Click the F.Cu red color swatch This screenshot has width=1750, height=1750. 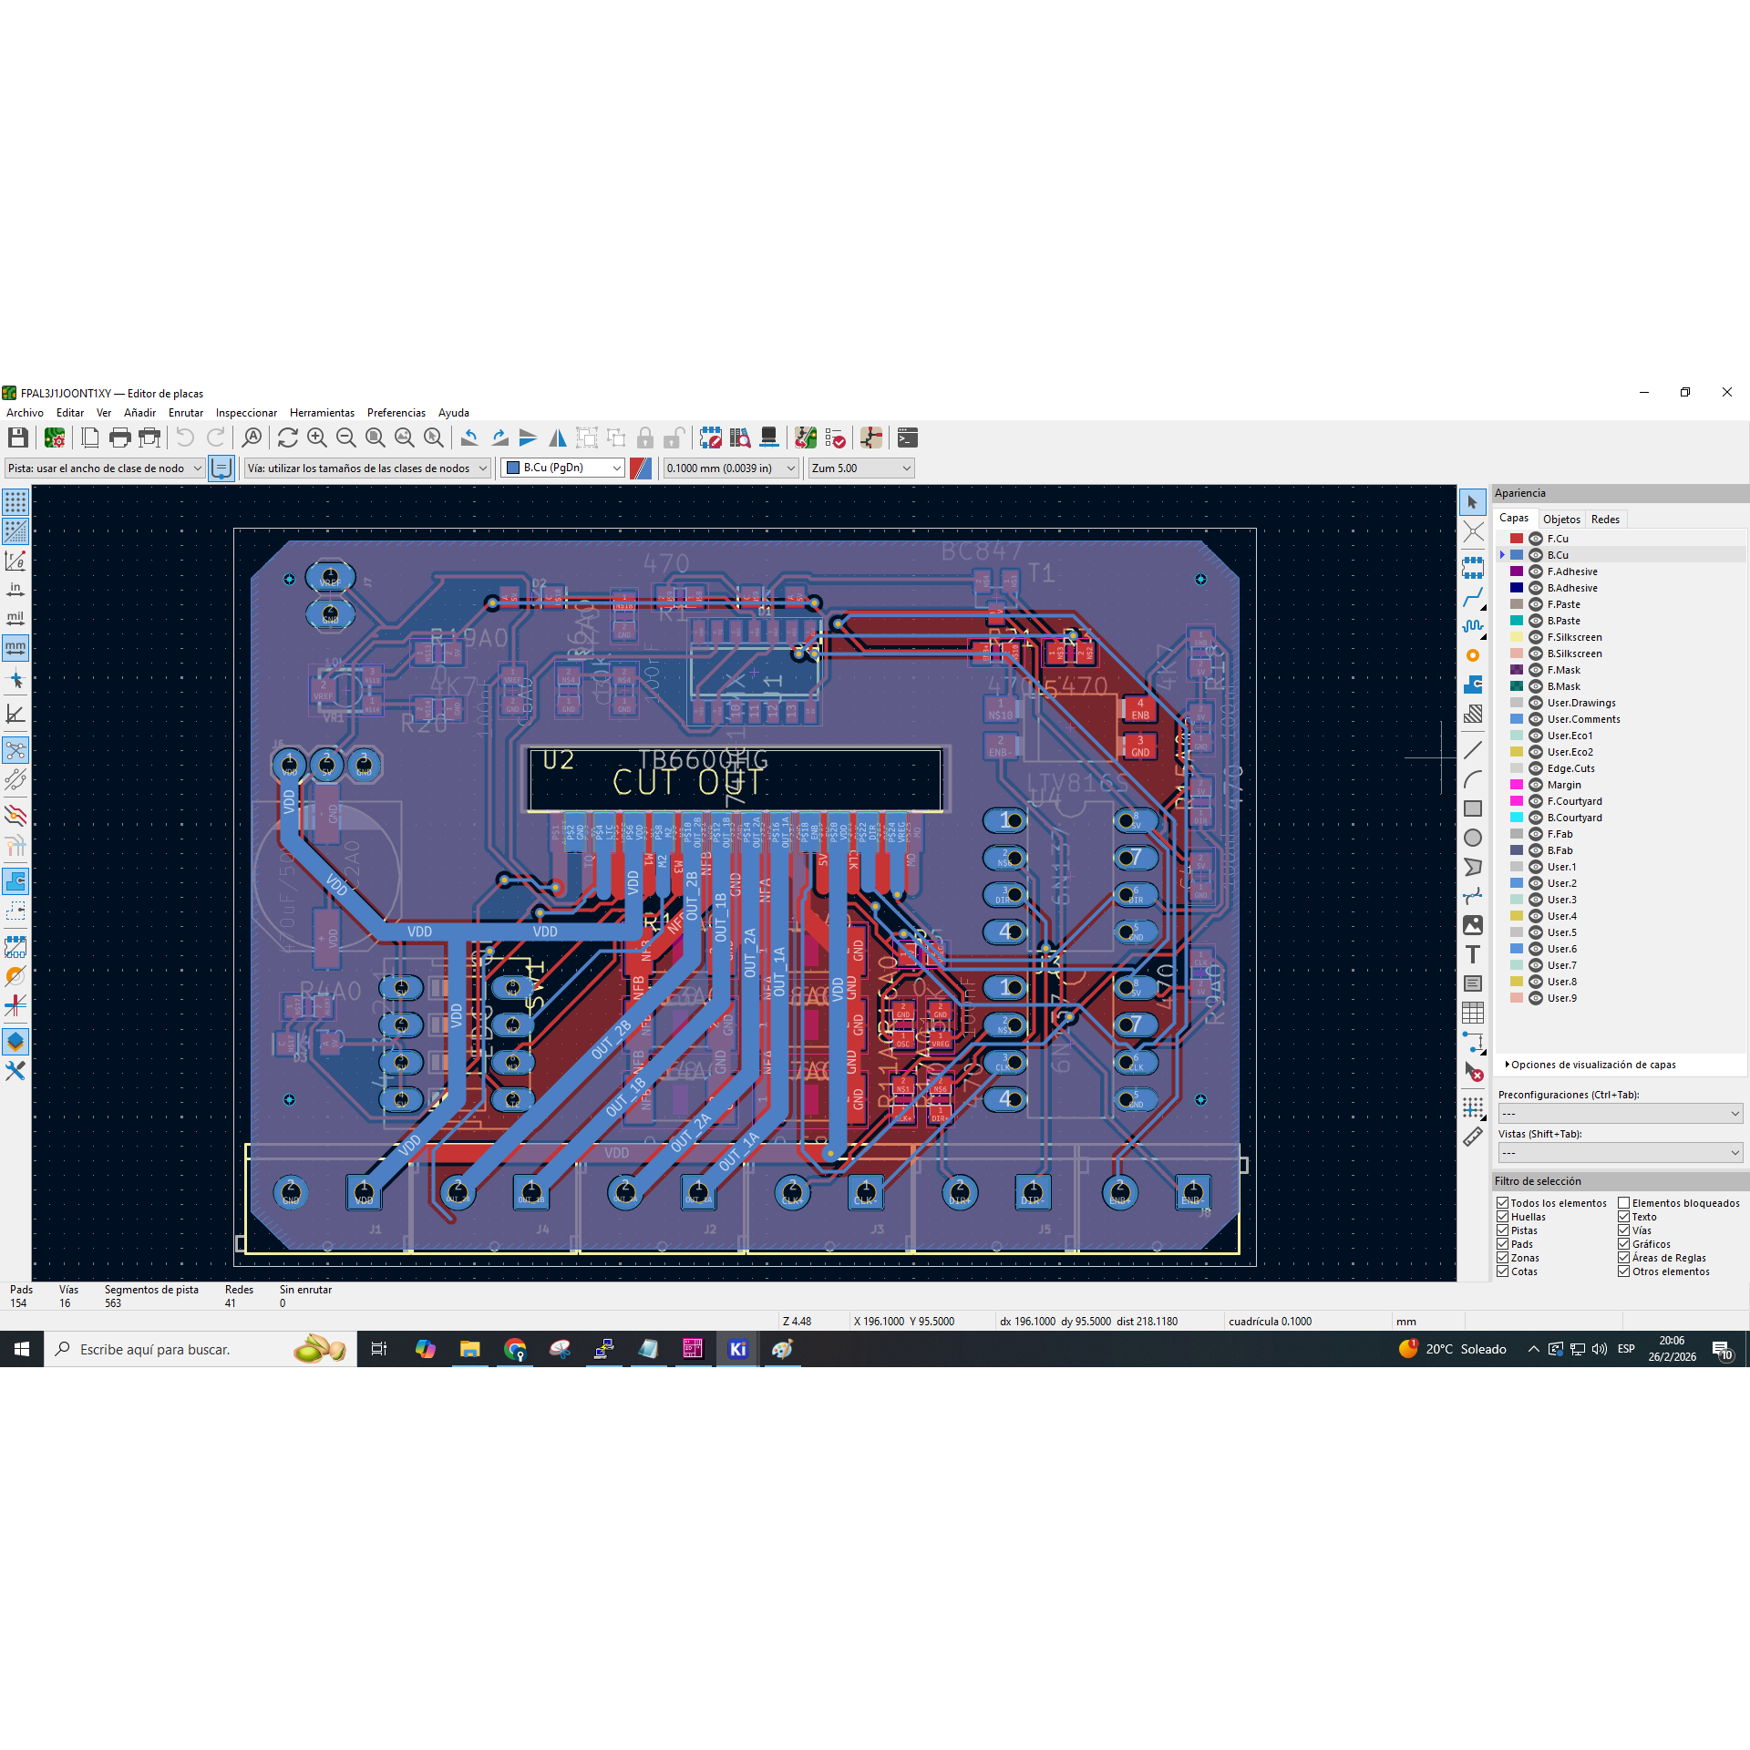click(x=1517, y=539)
